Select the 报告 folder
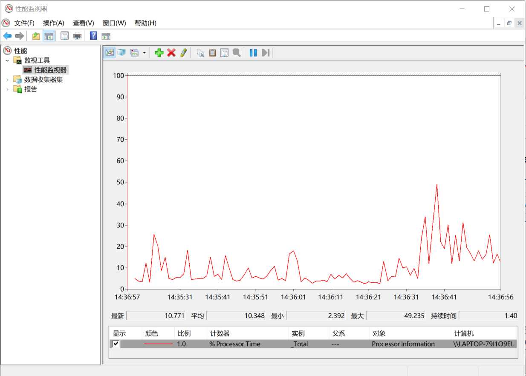This screenshot has height=376, width=526. click(31, 89)
